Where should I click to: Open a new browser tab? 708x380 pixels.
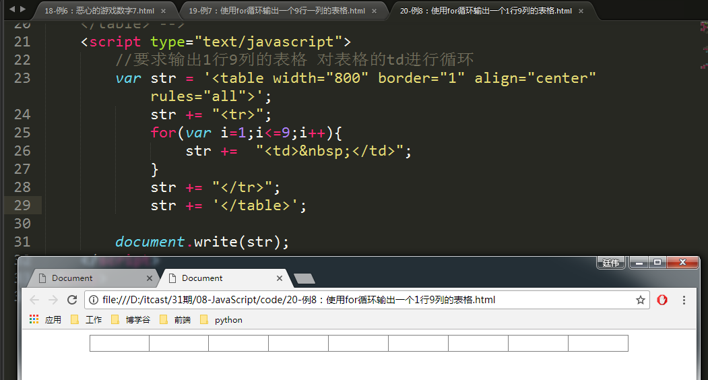point(304,279)
